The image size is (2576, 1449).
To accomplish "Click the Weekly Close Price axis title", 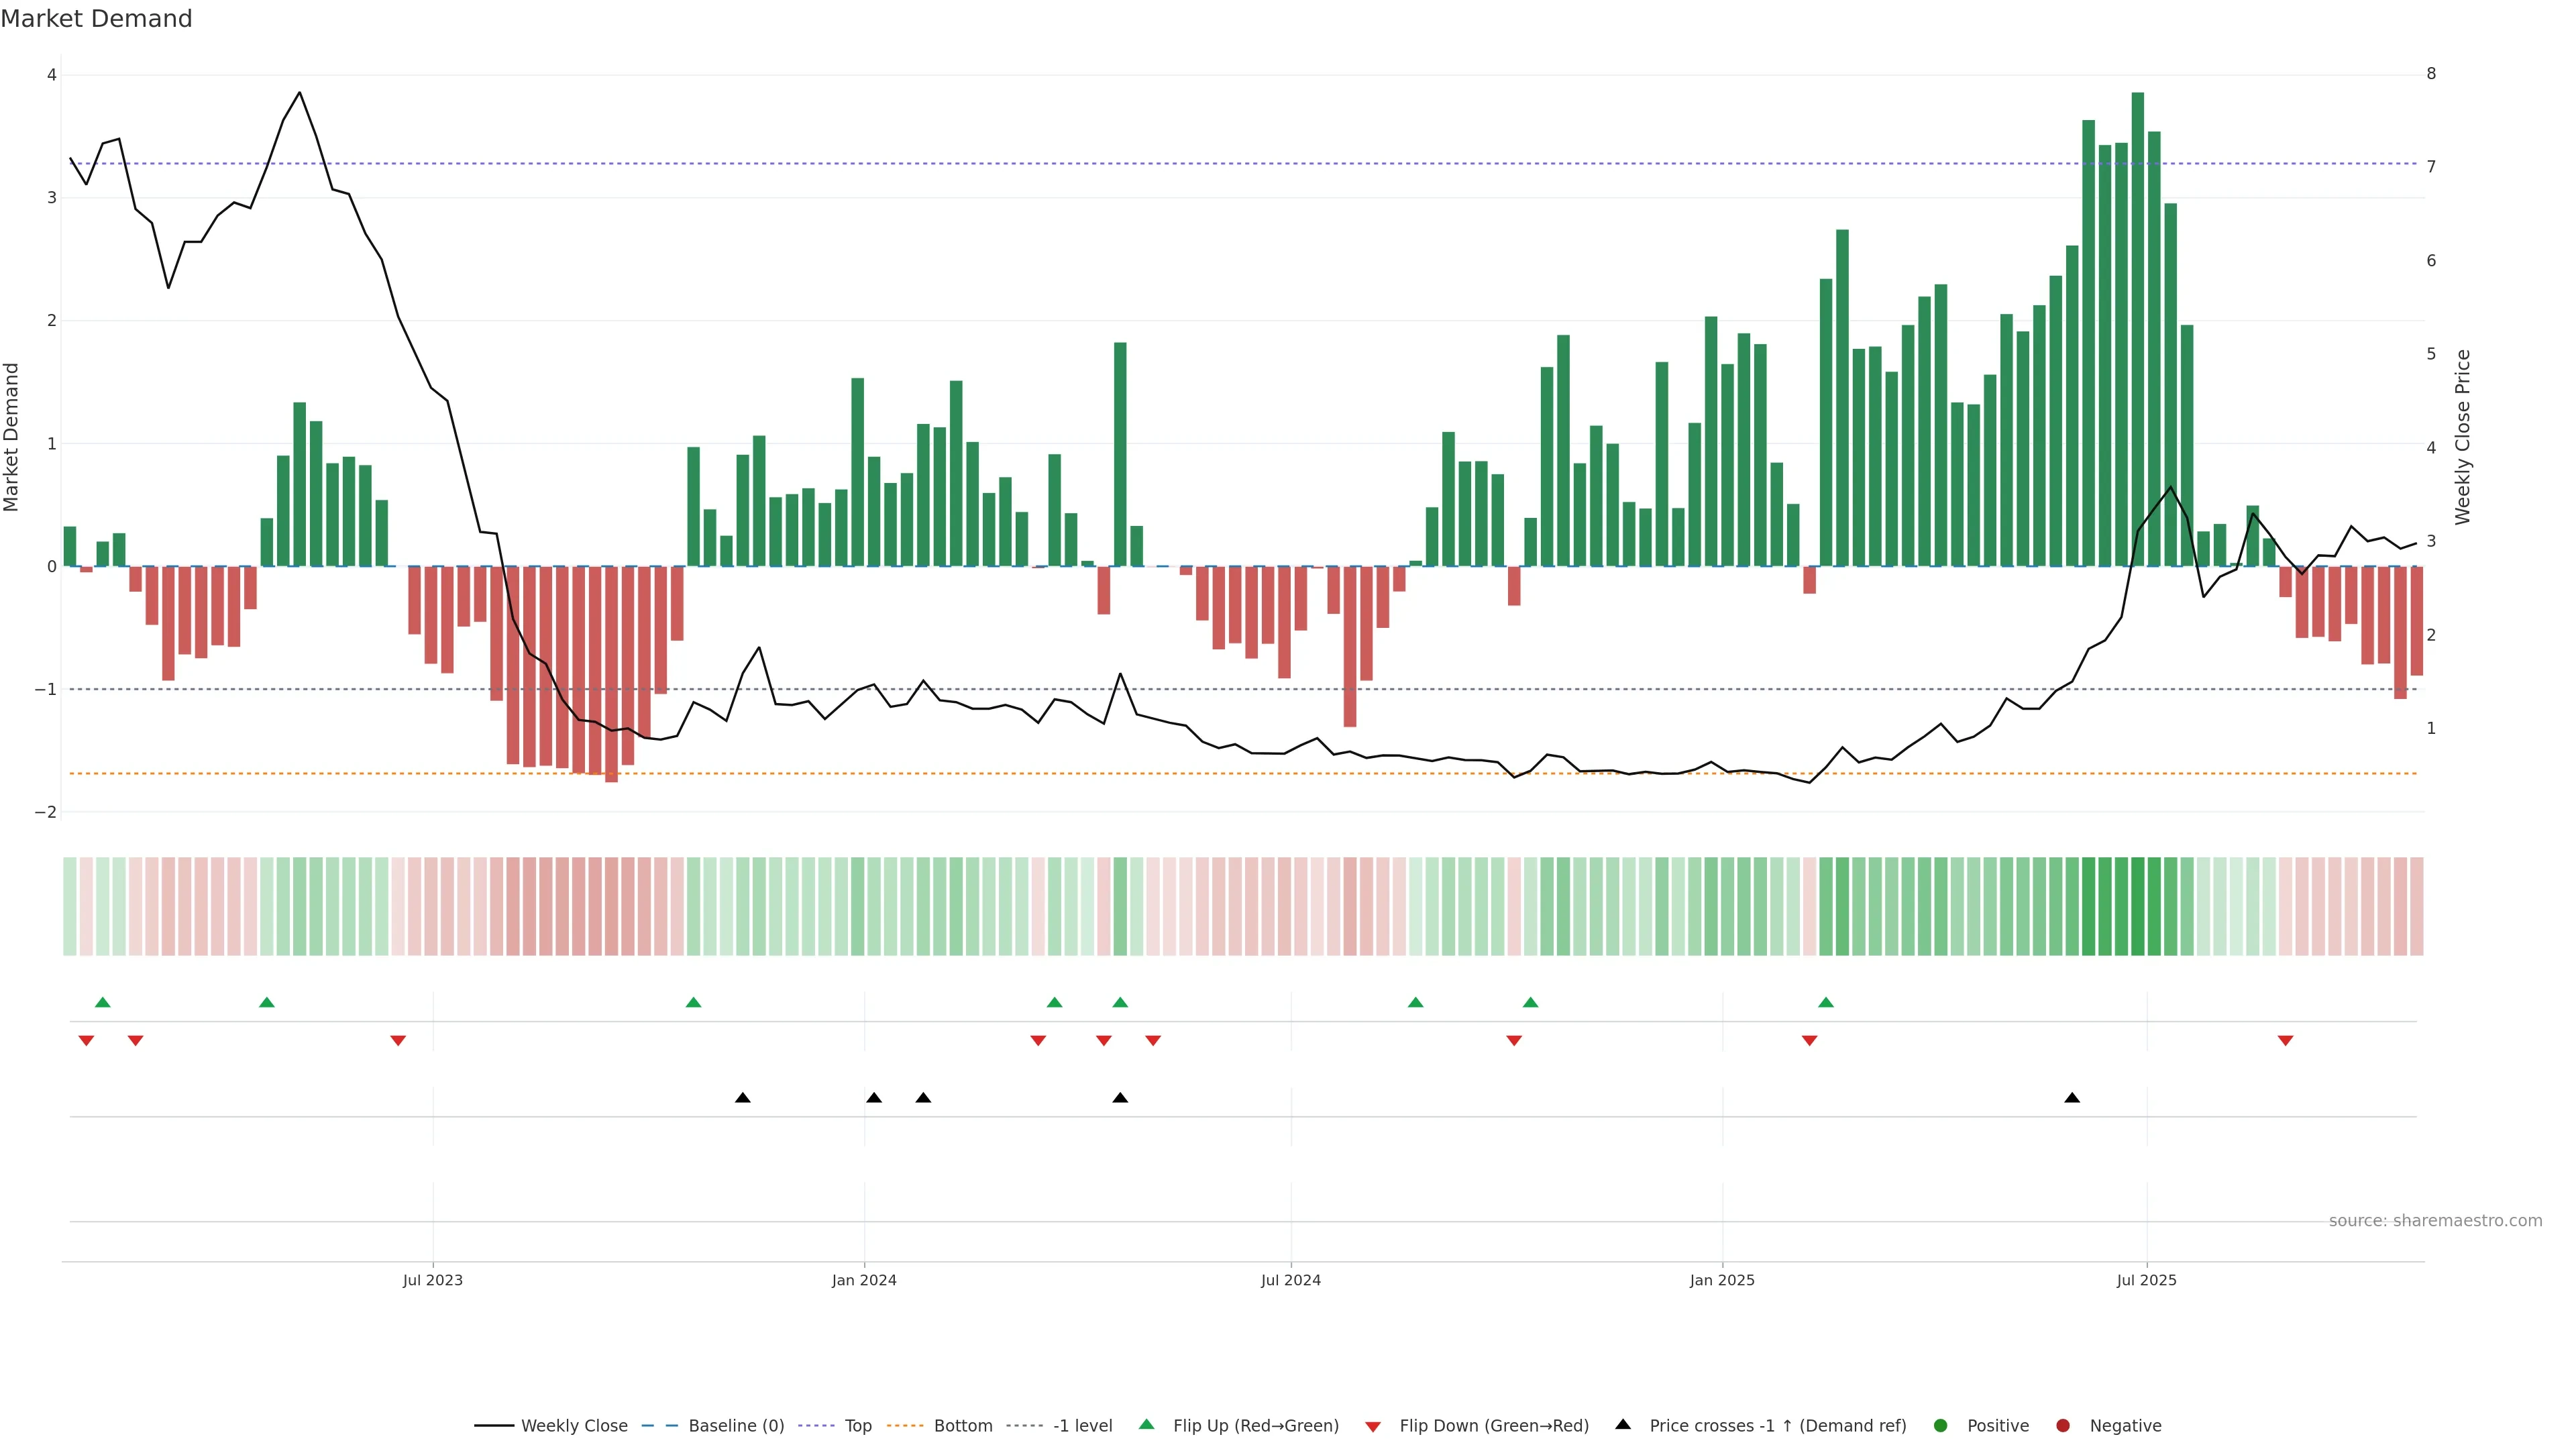I will tap(2462, 437).
